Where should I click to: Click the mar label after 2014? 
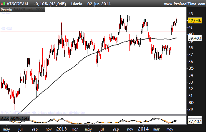(x=157, y=129)
